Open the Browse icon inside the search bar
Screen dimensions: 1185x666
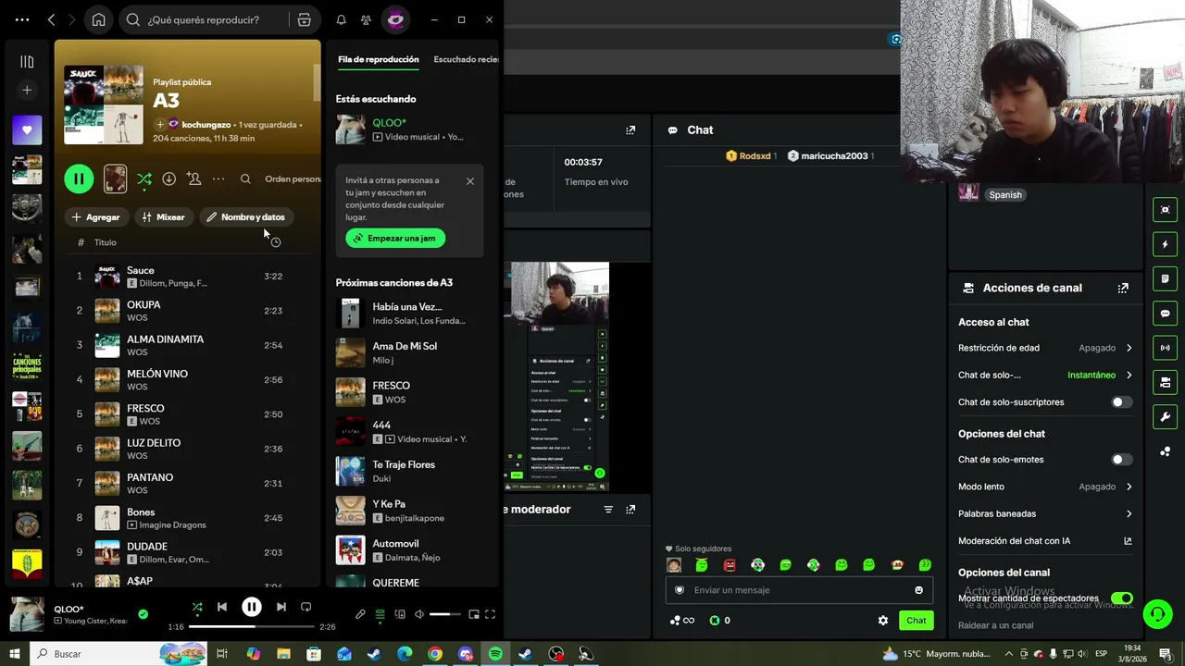304,19
